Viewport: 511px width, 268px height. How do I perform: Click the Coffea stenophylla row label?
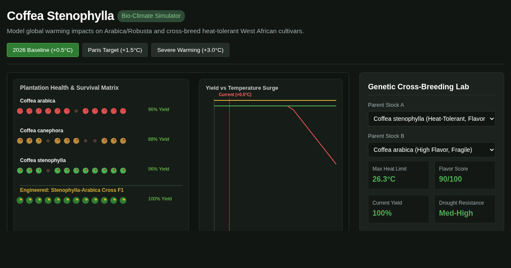[x=43, y=160]
